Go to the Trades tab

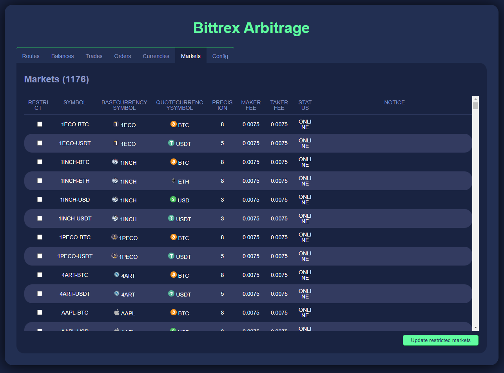coord(94,56)
